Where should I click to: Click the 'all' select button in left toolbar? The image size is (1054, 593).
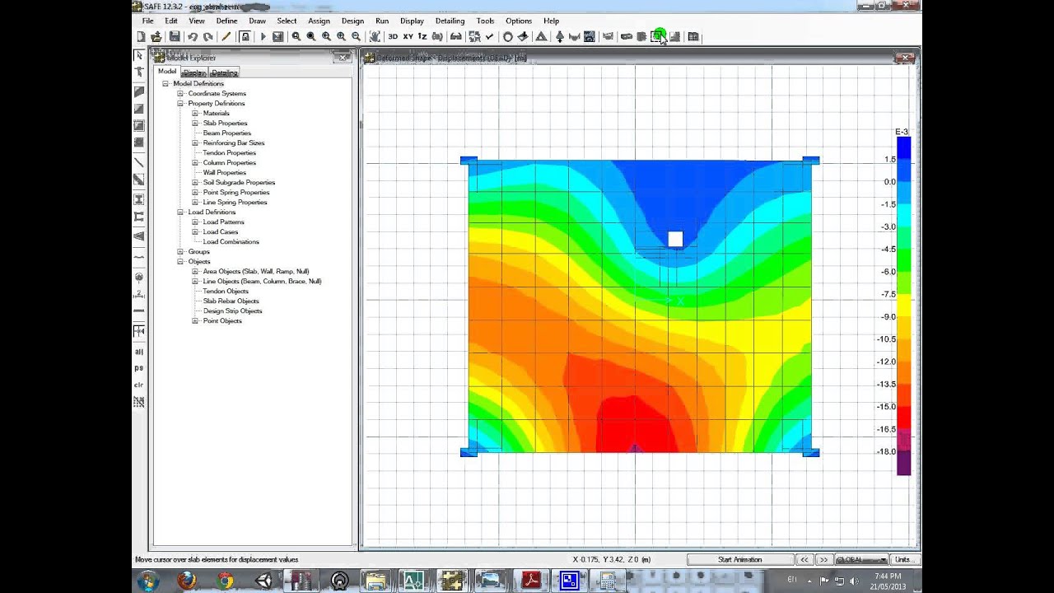tap(139, 352)
